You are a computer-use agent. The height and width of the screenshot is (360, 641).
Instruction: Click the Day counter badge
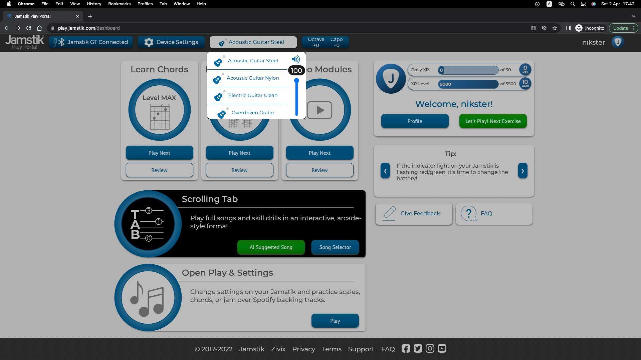click(525, 69)
